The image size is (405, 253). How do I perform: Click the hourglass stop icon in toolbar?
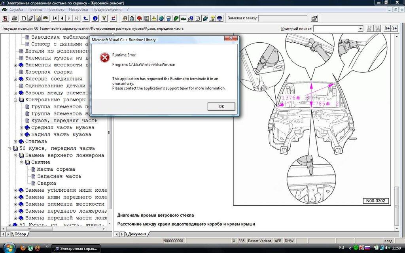pos(5,18)
